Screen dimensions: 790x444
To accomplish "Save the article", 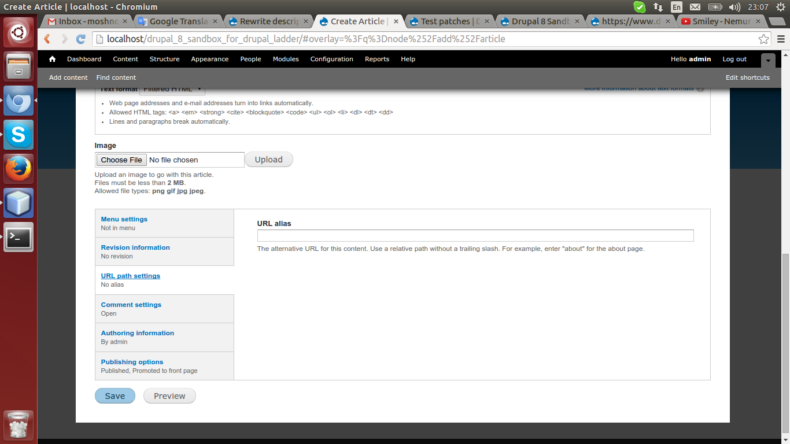I will tap(115, 395).
